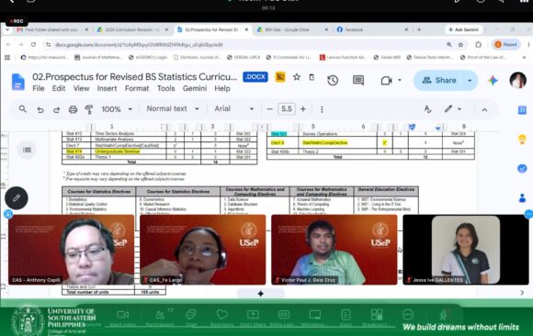Select Victor Paul J. Dela Cruz video tile
The width and height of the screenshot is (533, 336).
(x=335, y=250)
